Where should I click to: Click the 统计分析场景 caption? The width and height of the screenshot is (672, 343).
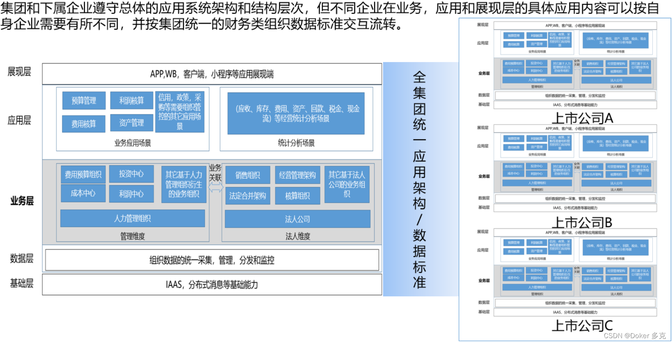coord(296,143)
